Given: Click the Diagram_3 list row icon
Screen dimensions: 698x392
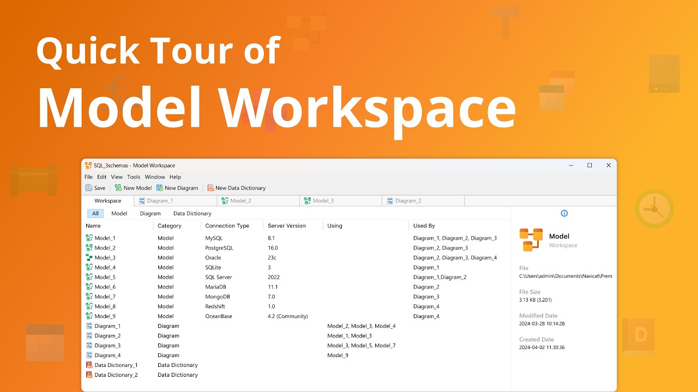Looking at the screenshot, I should point(89,346).
